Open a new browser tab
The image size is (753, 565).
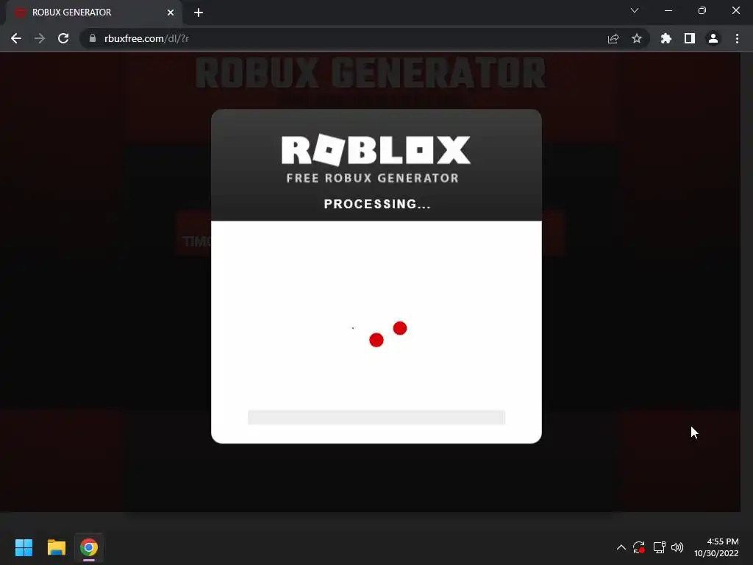pyautogui.click(x=199, y=13)
